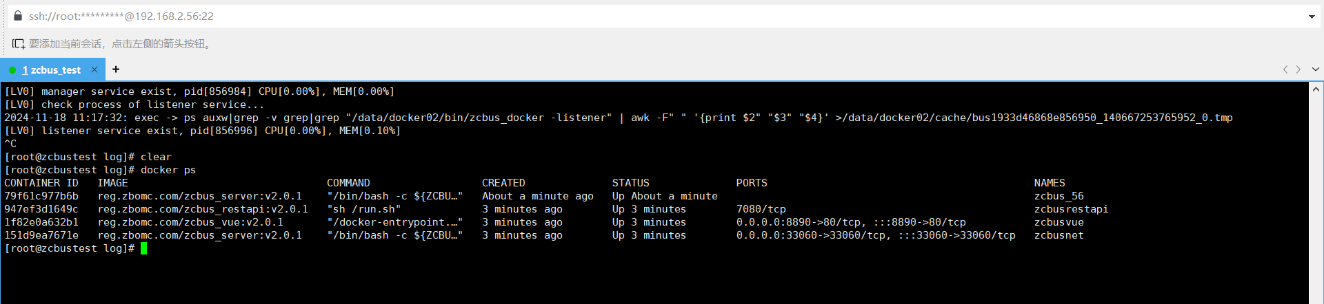The image size is (1324, 304).
Task: Expand the address bar history dropdown
Action: pos(1311,17)
